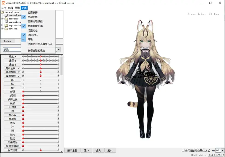
Task: Click the 怒气 parameter label button
Action: click(x=13, y=135)
